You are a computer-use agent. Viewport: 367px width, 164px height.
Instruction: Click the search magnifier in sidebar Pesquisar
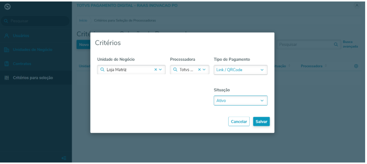6,21
